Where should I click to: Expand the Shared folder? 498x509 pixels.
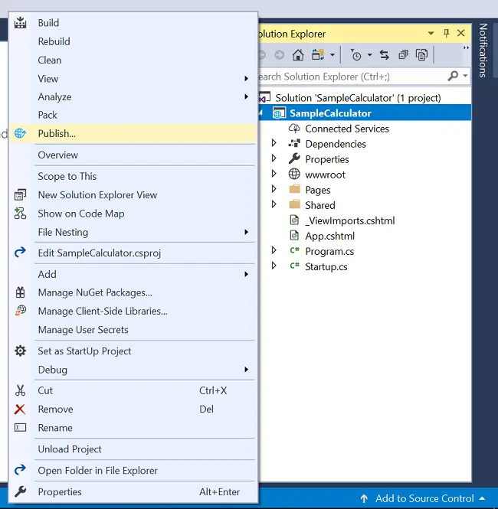click(274, 204)
